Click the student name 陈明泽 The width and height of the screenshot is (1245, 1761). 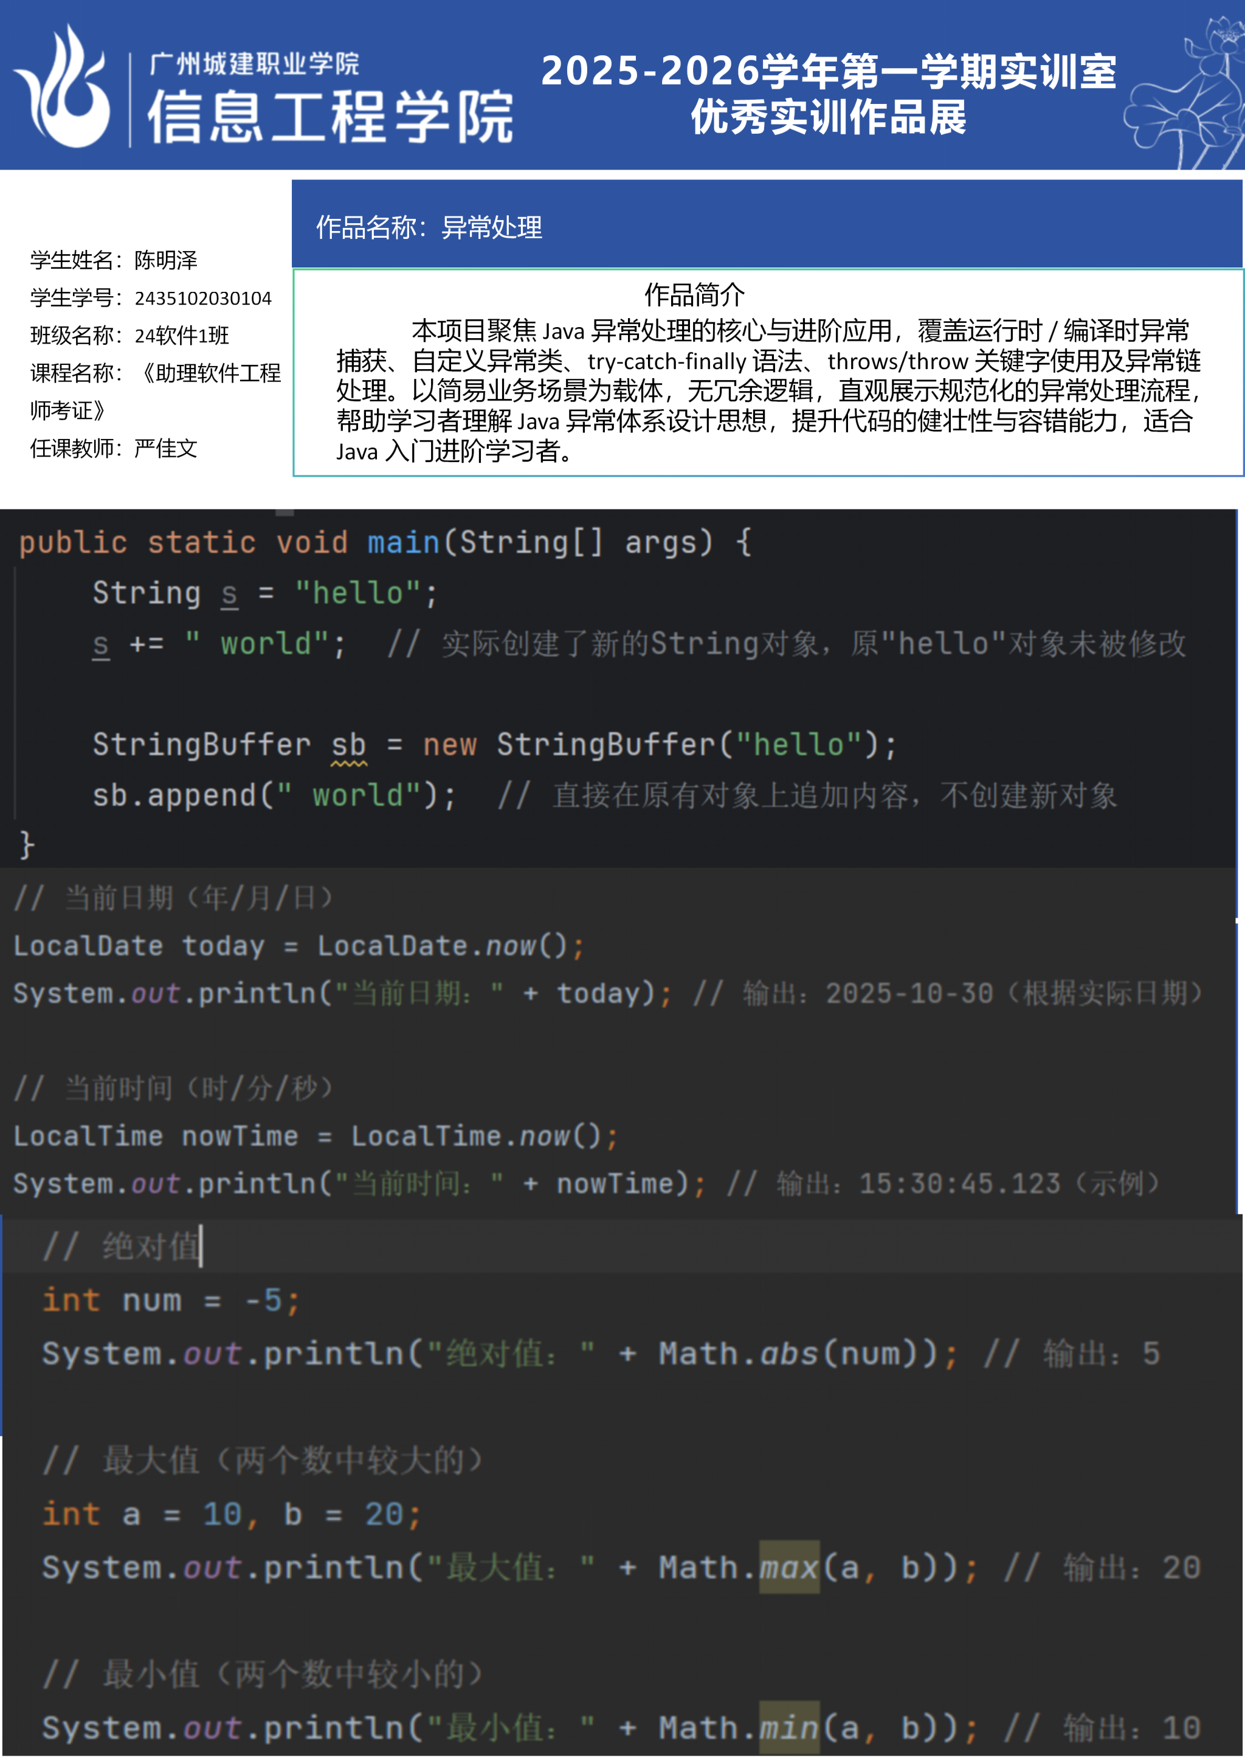[x=165, y=261]
